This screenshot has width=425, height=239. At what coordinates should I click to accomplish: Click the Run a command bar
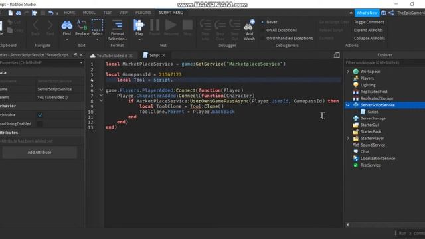pyautogui.click(x=410, y=233)
